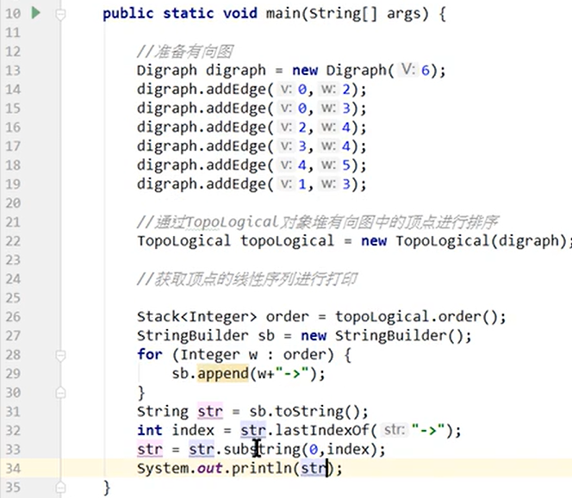Image resolution: width=572 pixels, height=498 pixels.
Task: Click addEdge call with v: 2, w: 4
Action: (252, 128)
